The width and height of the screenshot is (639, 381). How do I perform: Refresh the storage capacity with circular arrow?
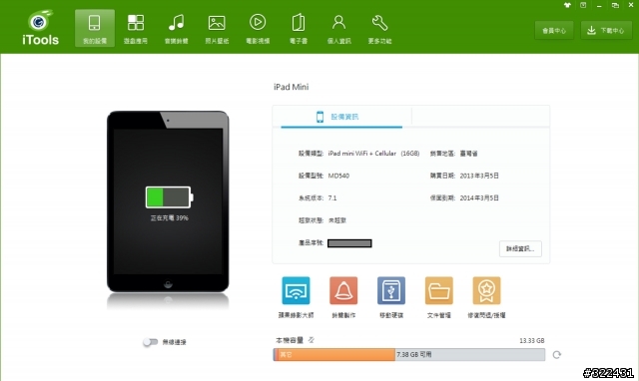point(557,354)
